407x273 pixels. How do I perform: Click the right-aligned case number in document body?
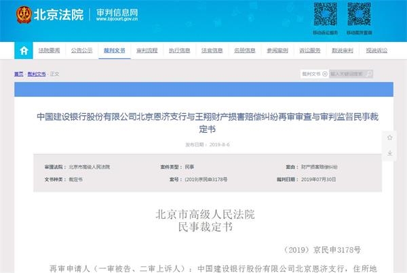click(x=322, y=250)
